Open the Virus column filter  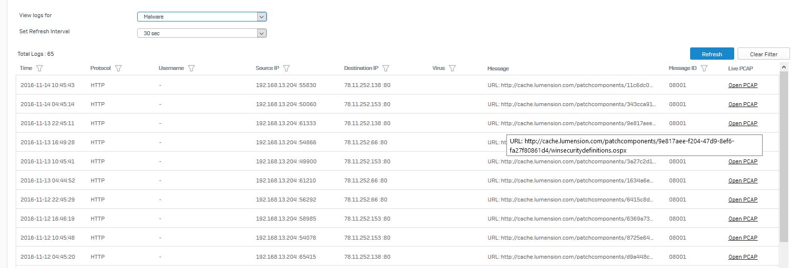(452, 68)
